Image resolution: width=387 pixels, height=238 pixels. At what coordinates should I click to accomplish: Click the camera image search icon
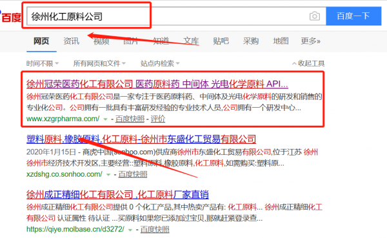pyautogui.click(x=315, y=16)
